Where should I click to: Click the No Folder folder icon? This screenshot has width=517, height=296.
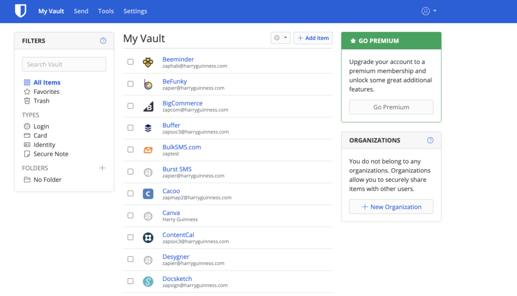coord(27,179)
